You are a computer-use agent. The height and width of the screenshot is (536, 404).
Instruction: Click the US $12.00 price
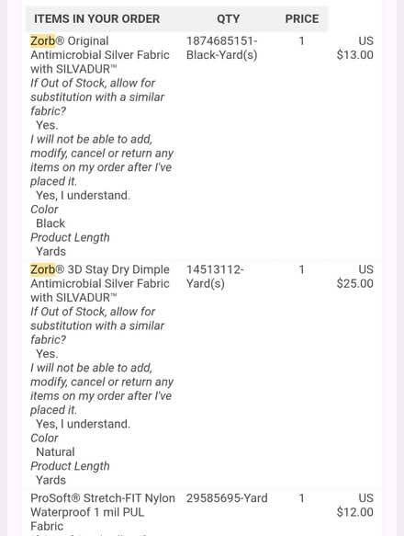point(354,505)
